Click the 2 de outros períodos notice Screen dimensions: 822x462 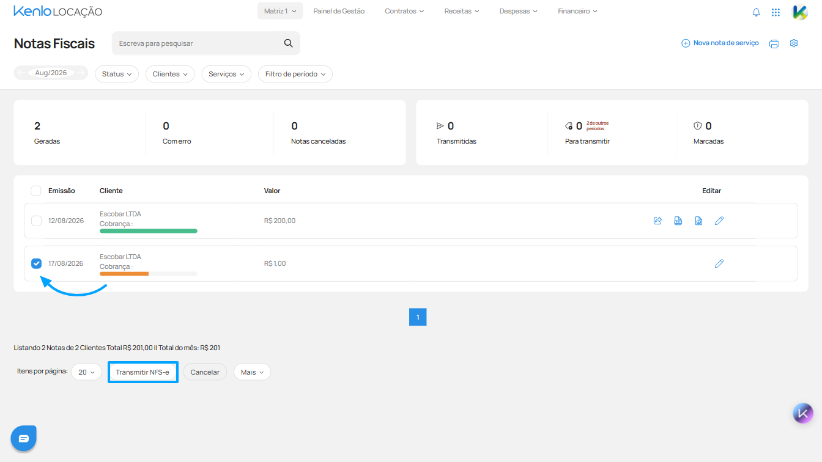click(x=598, y=126)
